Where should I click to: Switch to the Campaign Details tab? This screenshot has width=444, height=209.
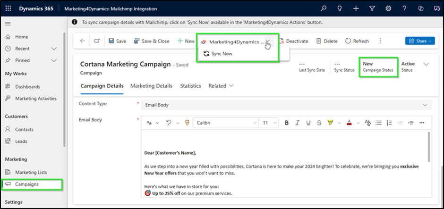[x=102, y=86]
